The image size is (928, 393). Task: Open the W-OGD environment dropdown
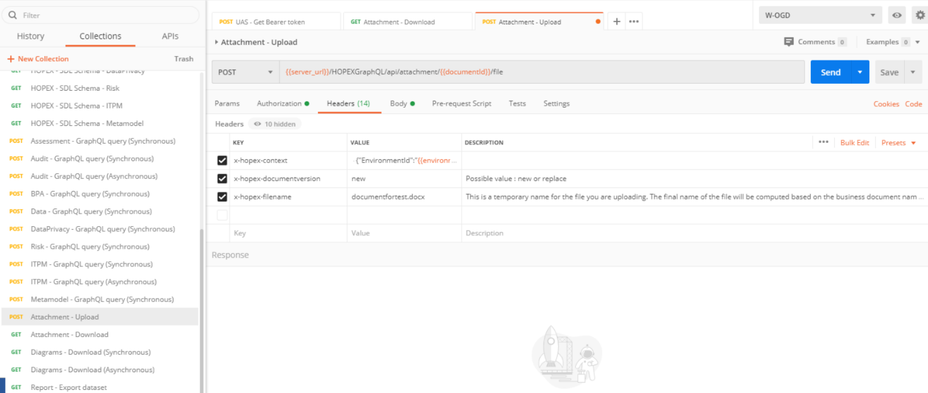point(820,15)
